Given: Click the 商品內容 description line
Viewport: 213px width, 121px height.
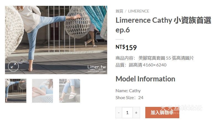Looking at the screenshot, I should [x=155, y=58].
